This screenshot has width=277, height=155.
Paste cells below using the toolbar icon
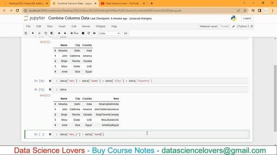pyautogui.click(x=52, y=33)
